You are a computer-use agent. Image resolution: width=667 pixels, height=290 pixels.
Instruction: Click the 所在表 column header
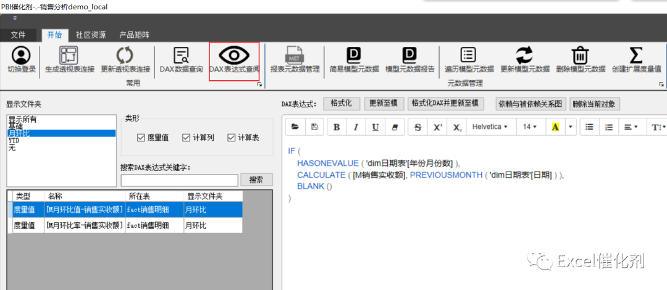coord(154,196)
